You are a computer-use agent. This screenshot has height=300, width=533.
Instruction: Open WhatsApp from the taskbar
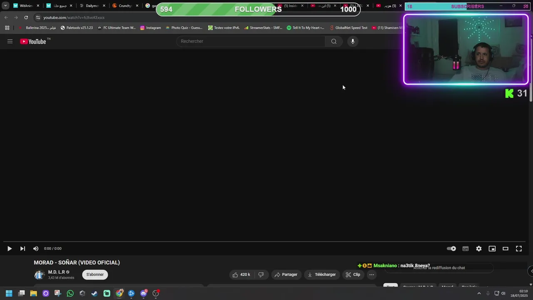70,293
